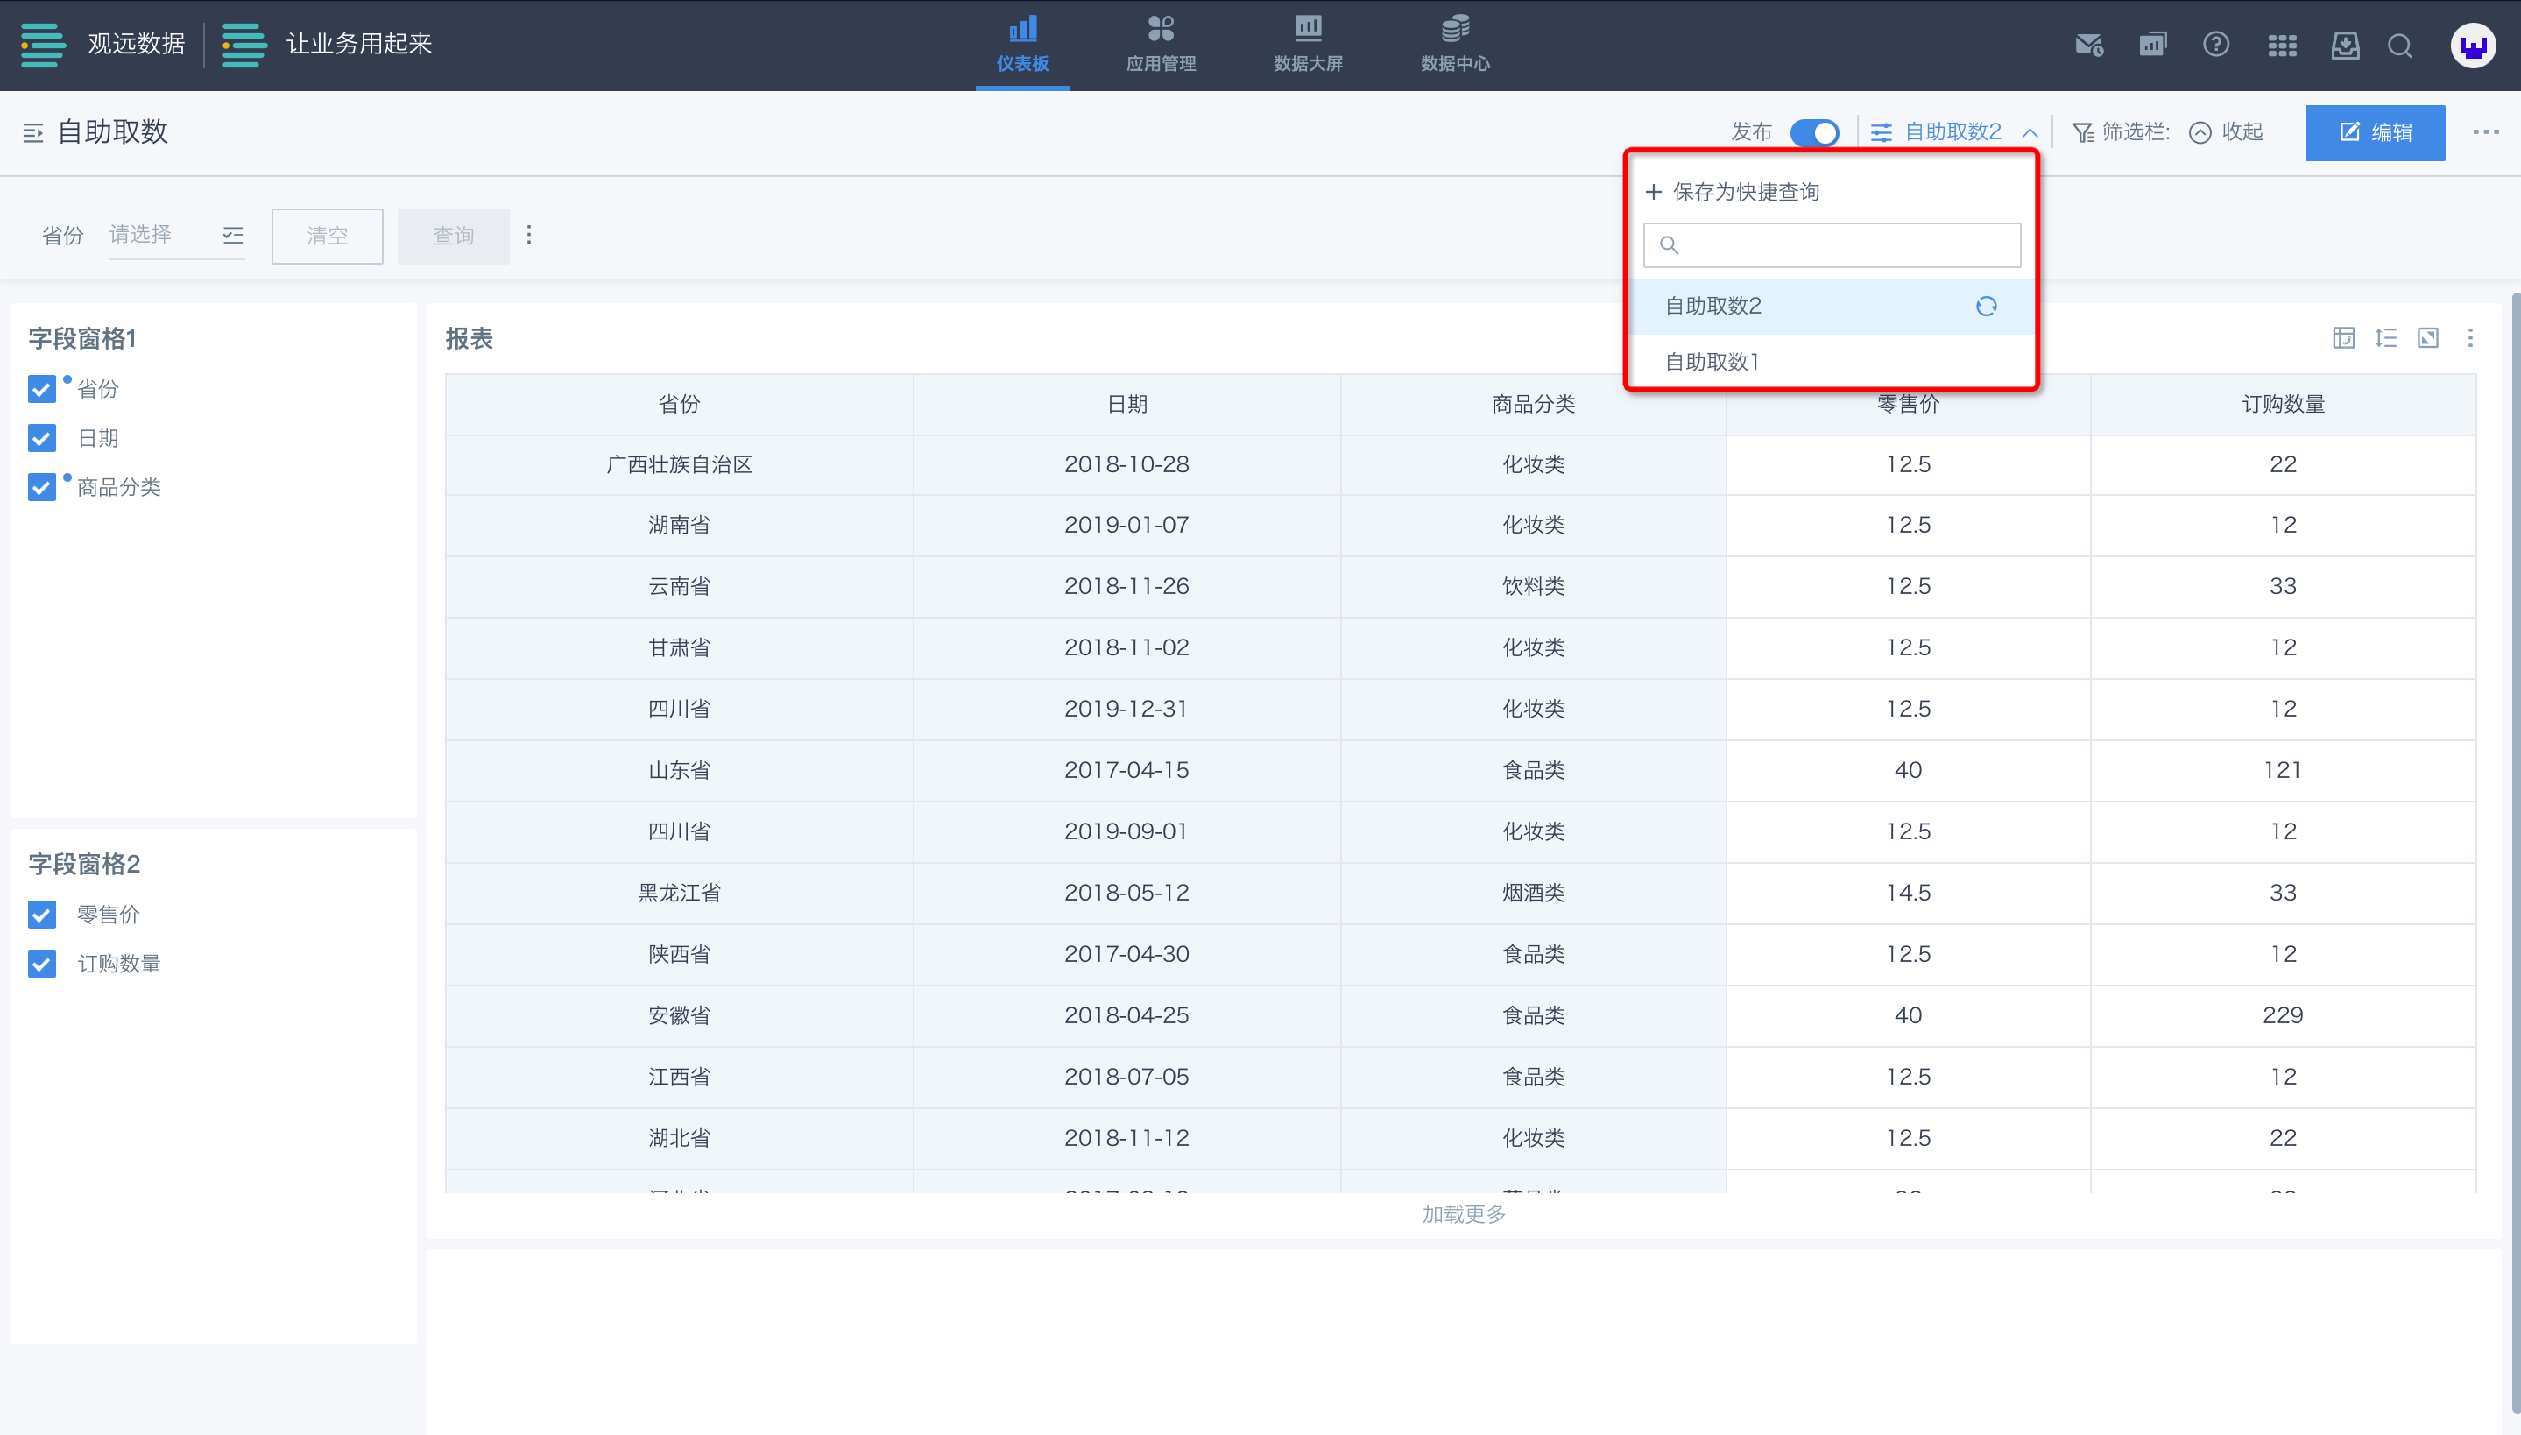Click refresh icon beside 自助取数2 entry
This screenshot has width=2521, height=1435.
tap(1985, 307)
